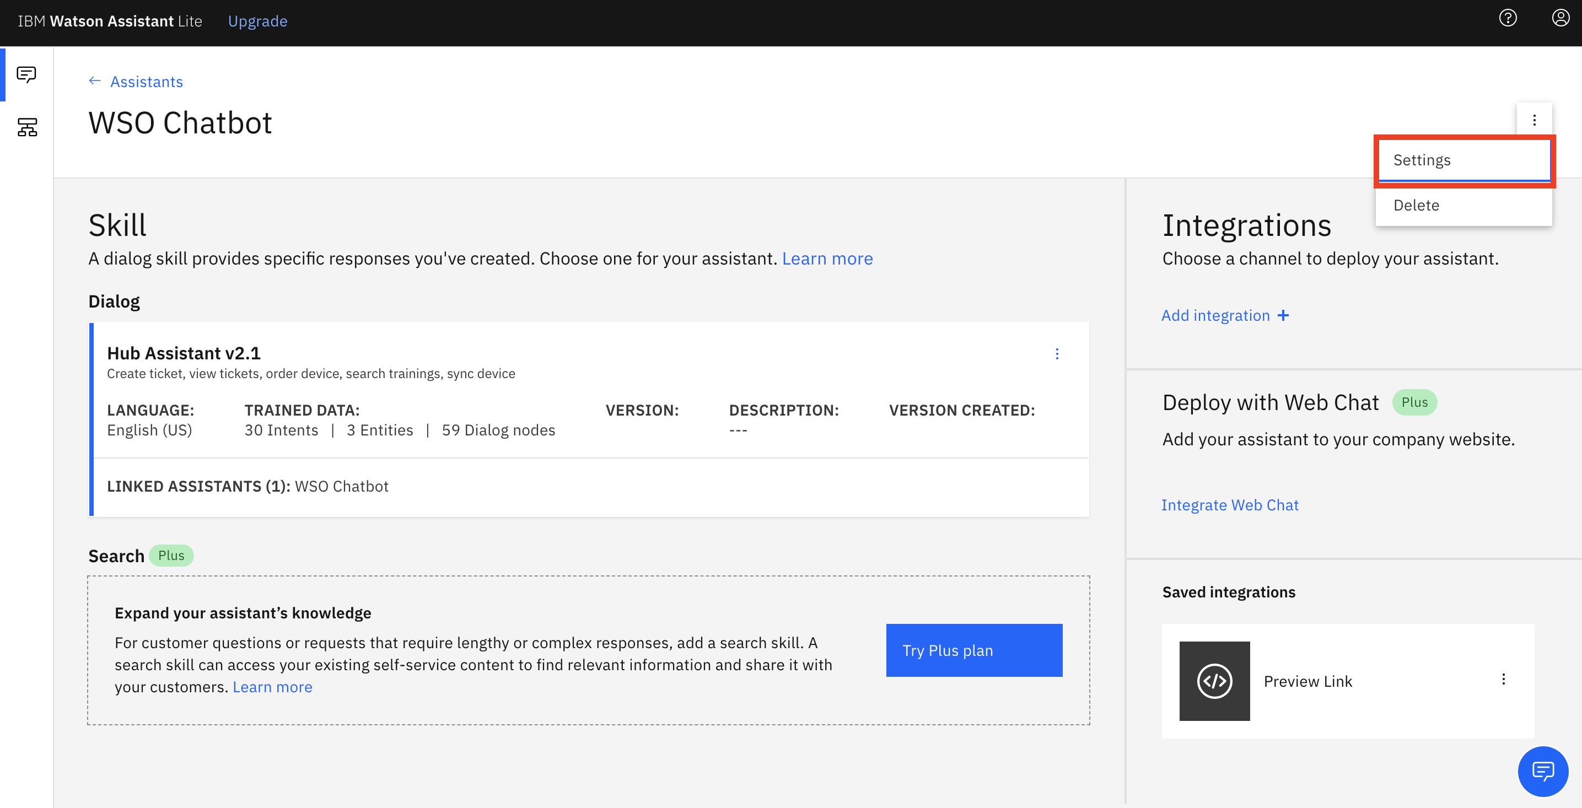This screenshot has width=1582, height=808.
Task: Open the user profile icon
Action: tap(1561, 18)
